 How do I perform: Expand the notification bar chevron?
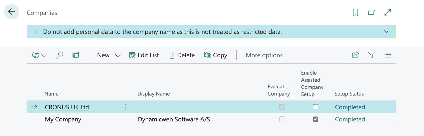point(386,32)
